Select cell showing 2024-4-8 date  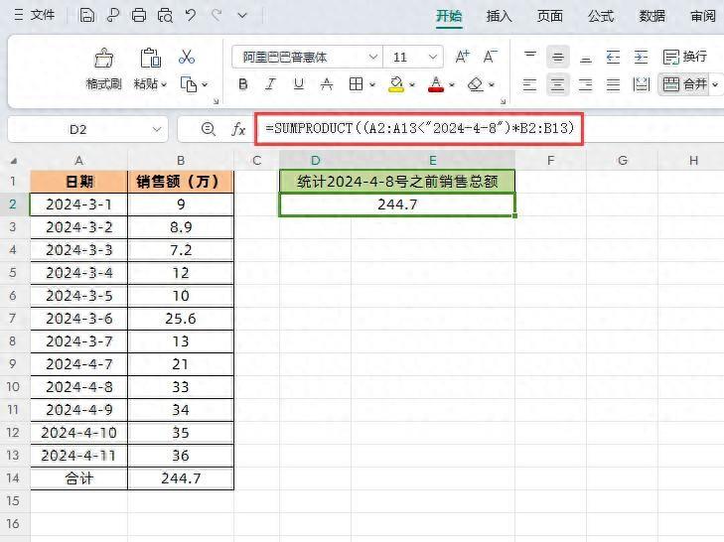tap(79, 387)
